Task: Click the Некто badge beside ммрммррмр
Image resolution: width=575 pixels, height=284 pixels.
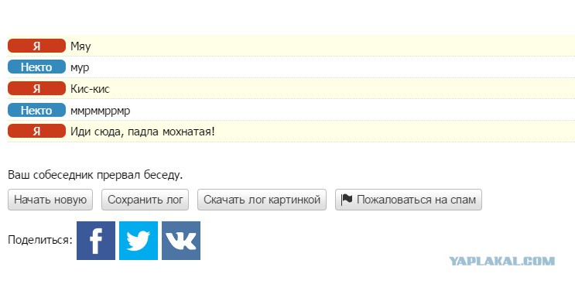Action: coord(36,110)
